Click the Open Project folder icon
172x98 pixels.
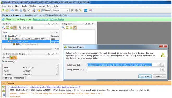click(x=7, y=10)
